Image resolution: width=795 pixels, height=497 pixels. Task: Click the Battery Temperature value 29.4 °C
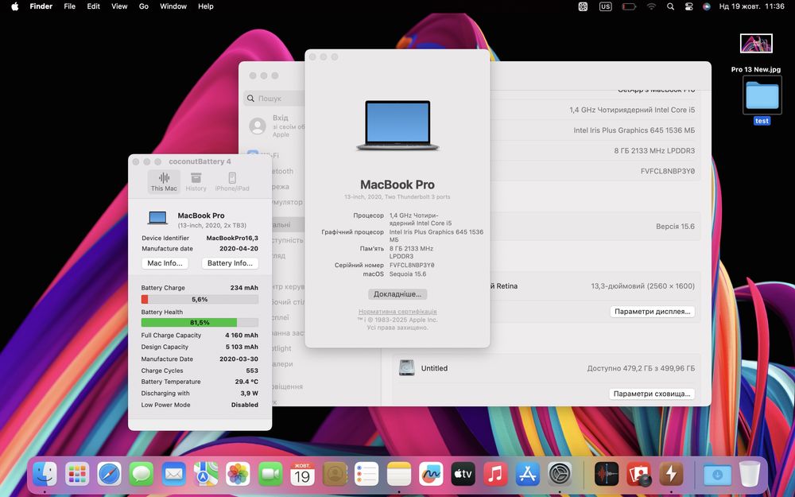(246, 382)
